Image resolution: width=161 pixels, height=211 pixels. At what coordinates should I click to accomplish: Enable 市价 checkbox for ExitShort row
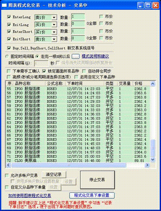tap(101, 38)
